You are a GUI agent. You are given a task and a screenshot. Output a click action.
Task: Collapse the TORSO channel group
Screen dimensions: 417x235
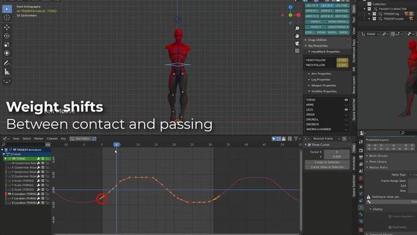(x=5, y=159)
